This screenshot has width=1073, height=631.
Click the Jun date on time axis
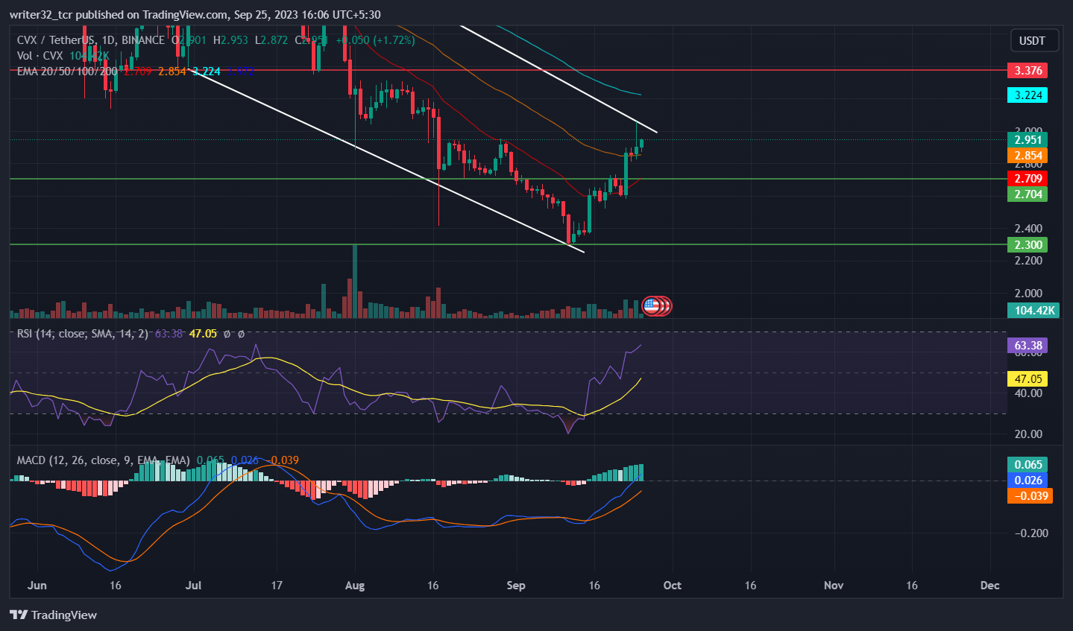(37, 586)
